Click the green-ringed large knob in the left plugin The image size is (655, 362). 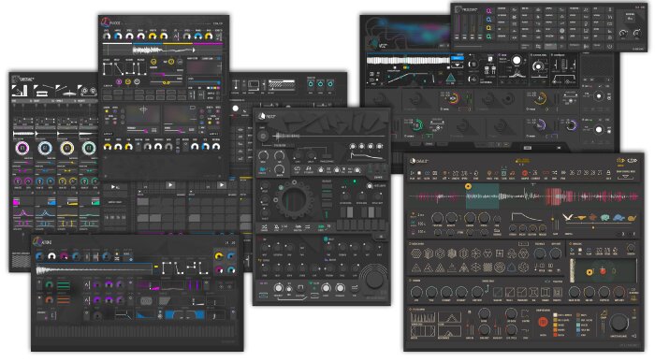(x=89, y=148)
